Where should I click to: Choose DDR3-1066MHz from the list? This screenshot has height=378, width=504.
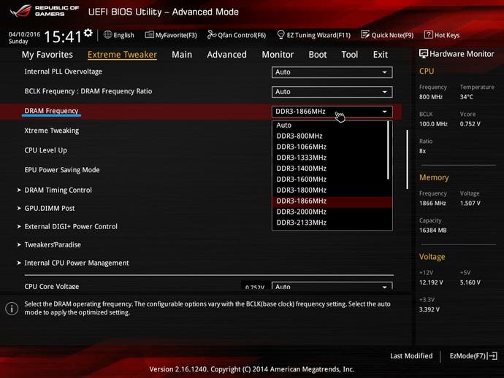[x=329, y=147]
